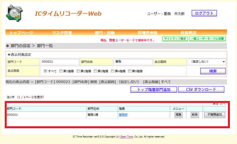
Task: Open the 管理者権限 menu
Action: click(x=147, y=33)
